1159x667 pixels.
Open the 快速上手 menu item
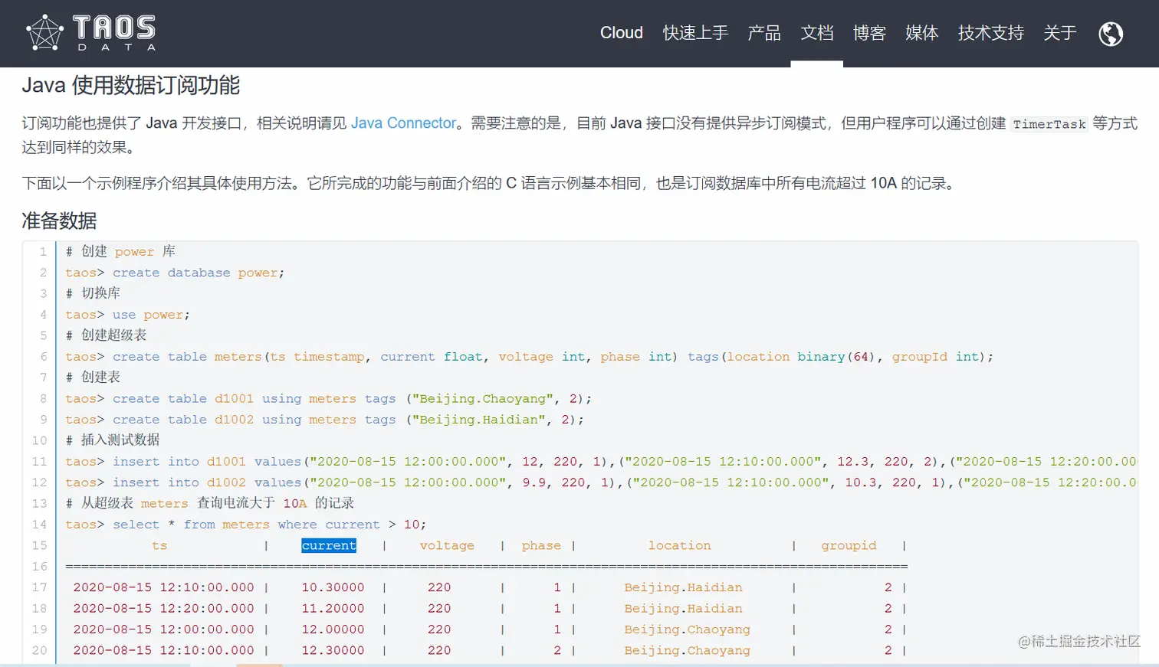[x=696, y=33]
